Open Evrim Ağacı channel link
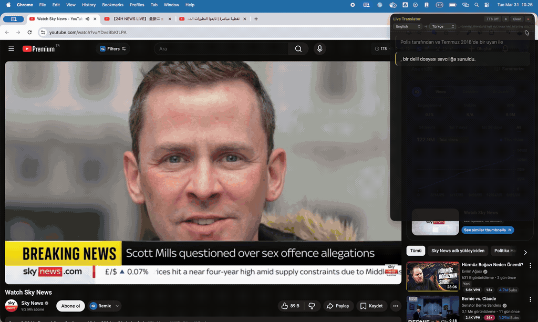 tap(472, 271)
